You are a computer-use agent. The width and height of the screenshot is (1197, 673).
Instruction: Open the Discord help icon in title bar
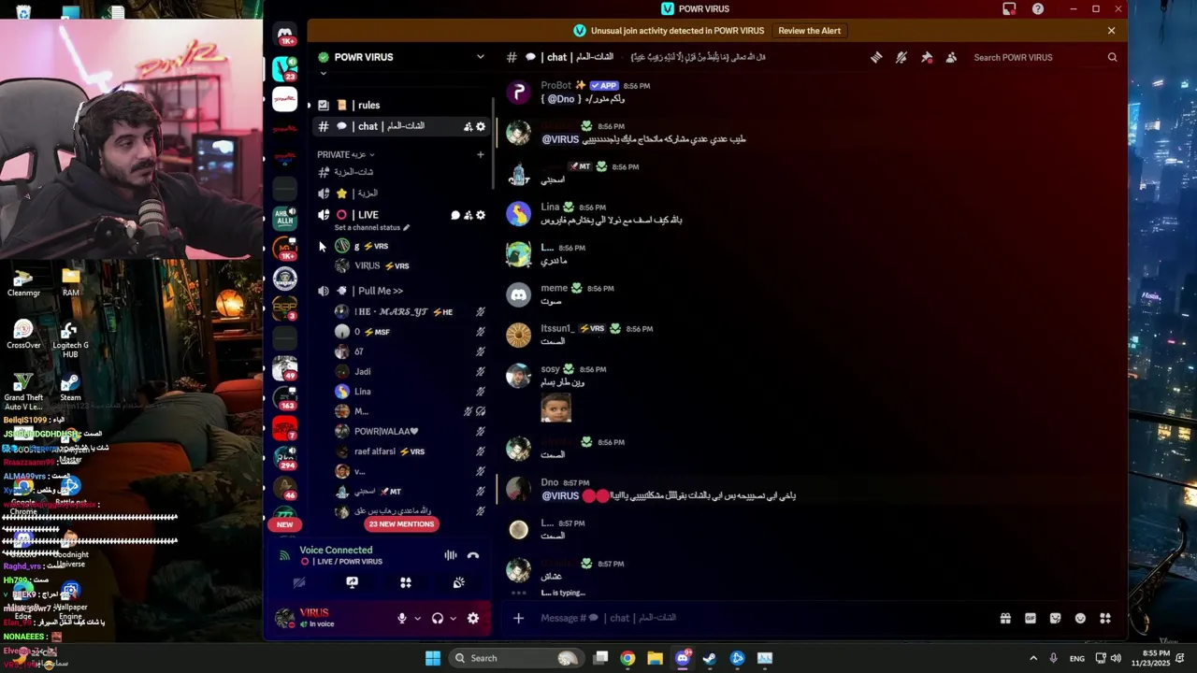(1038, 8)
